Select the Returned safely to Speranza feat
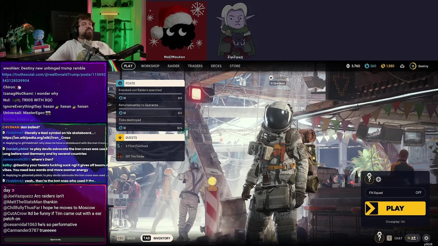 (150, 109)
